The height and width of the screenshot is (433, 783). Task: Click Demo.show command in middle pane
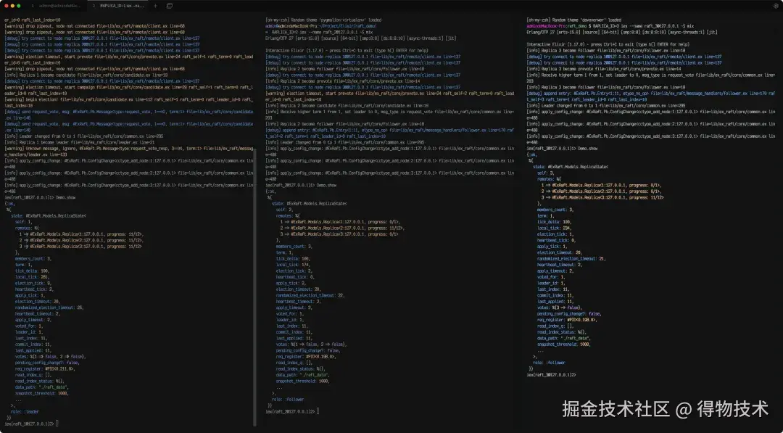326,185
